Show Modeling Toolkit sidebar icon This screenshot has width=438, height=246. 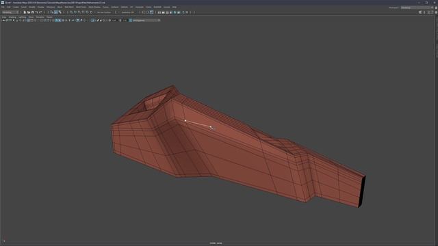pos(420,12)
